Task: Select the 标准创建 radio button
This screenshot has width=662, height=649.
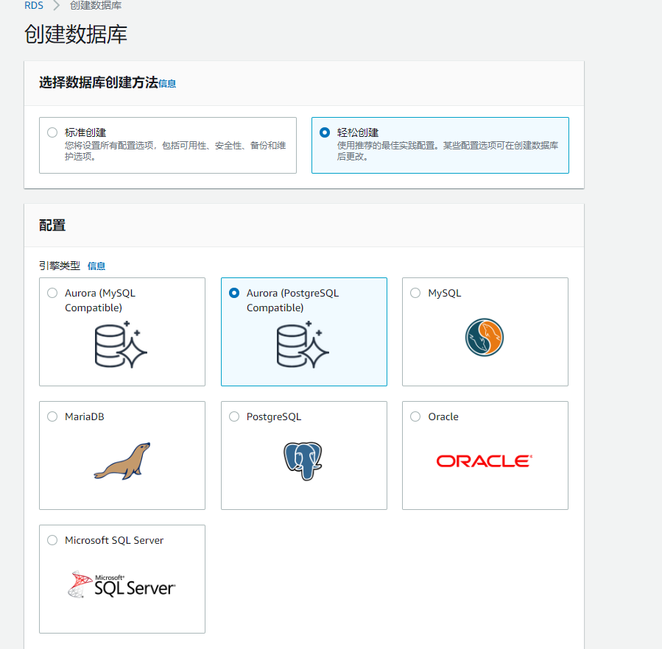Action: [x=52, y=132]
